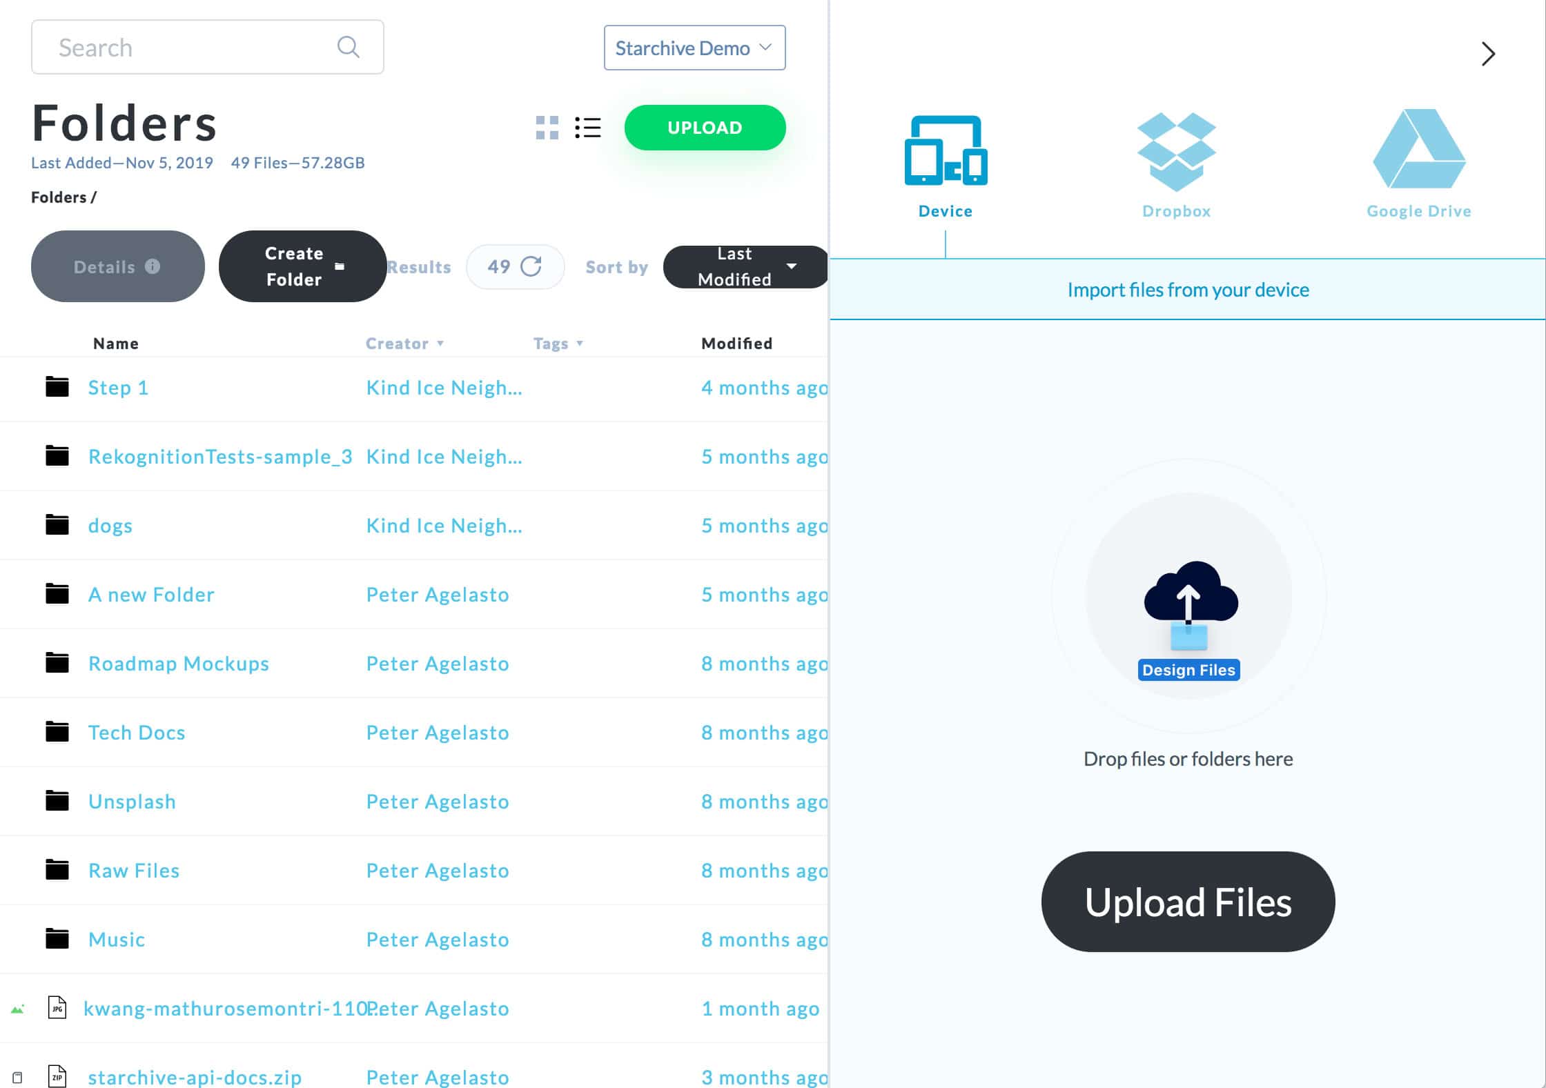Click folder icon beside A new Folder
Image resolution: width=1546 pixels, height=1088 pixels.
pos(57,593)
